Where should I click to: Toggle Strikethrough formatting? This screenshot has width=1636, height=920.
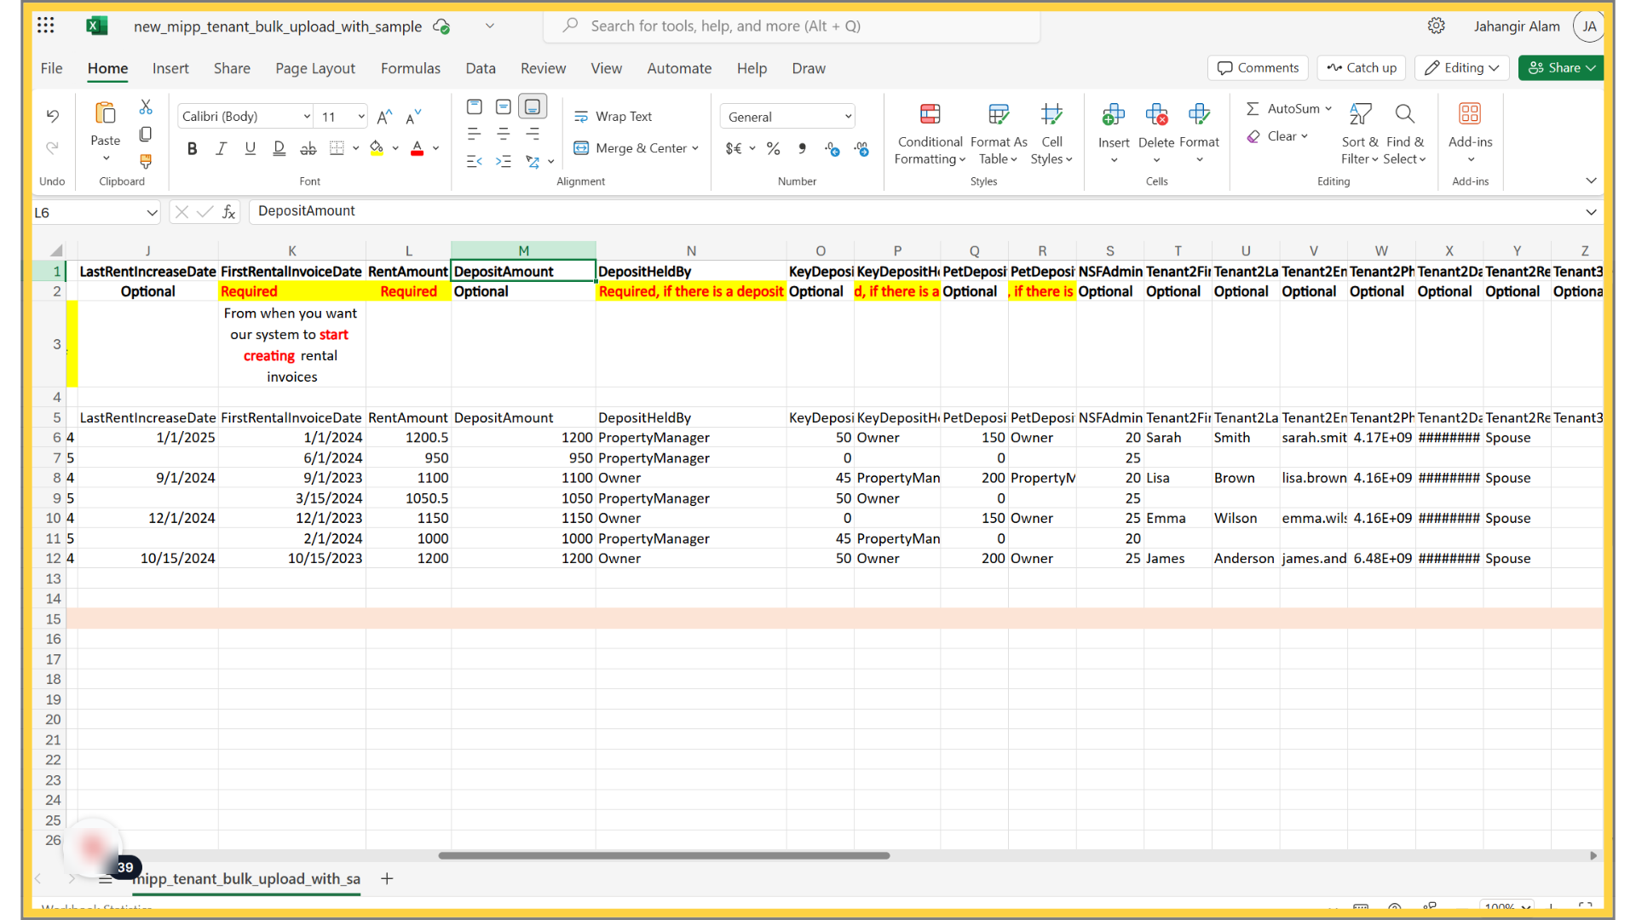pyautogui.click(x=308, y=148)
